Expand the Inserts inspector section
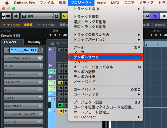Screen dimensions: 167x128 (20, 74)
